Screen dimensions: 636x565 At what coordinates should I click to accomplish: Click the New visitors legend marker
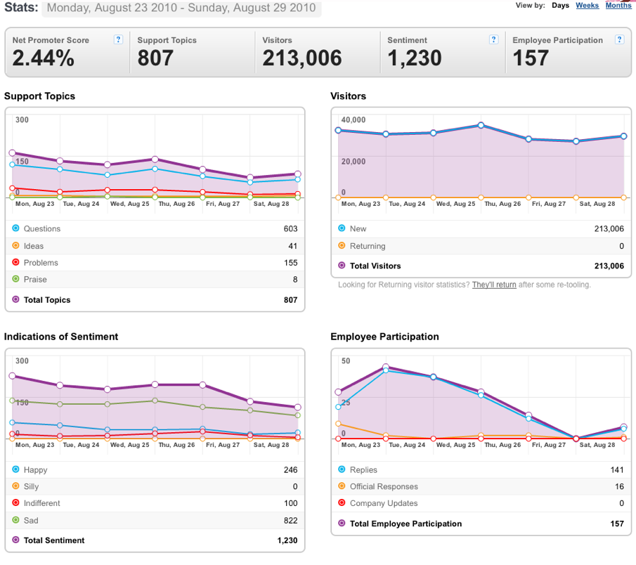point(342,228)
